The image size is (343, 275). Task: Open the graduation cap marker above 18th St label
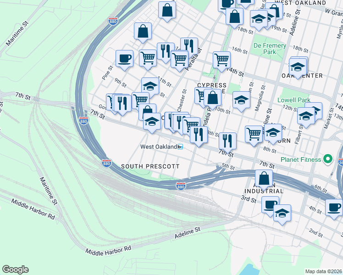point(259,20)
